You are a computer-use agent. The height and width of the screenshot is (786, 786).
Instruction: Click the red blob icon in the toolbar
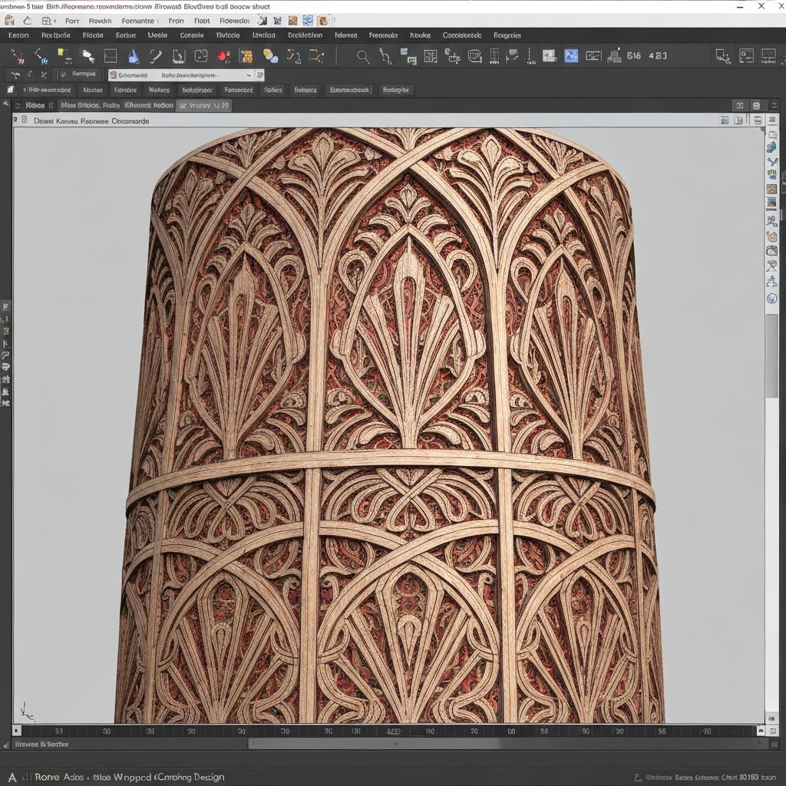(x=223, y=56)
